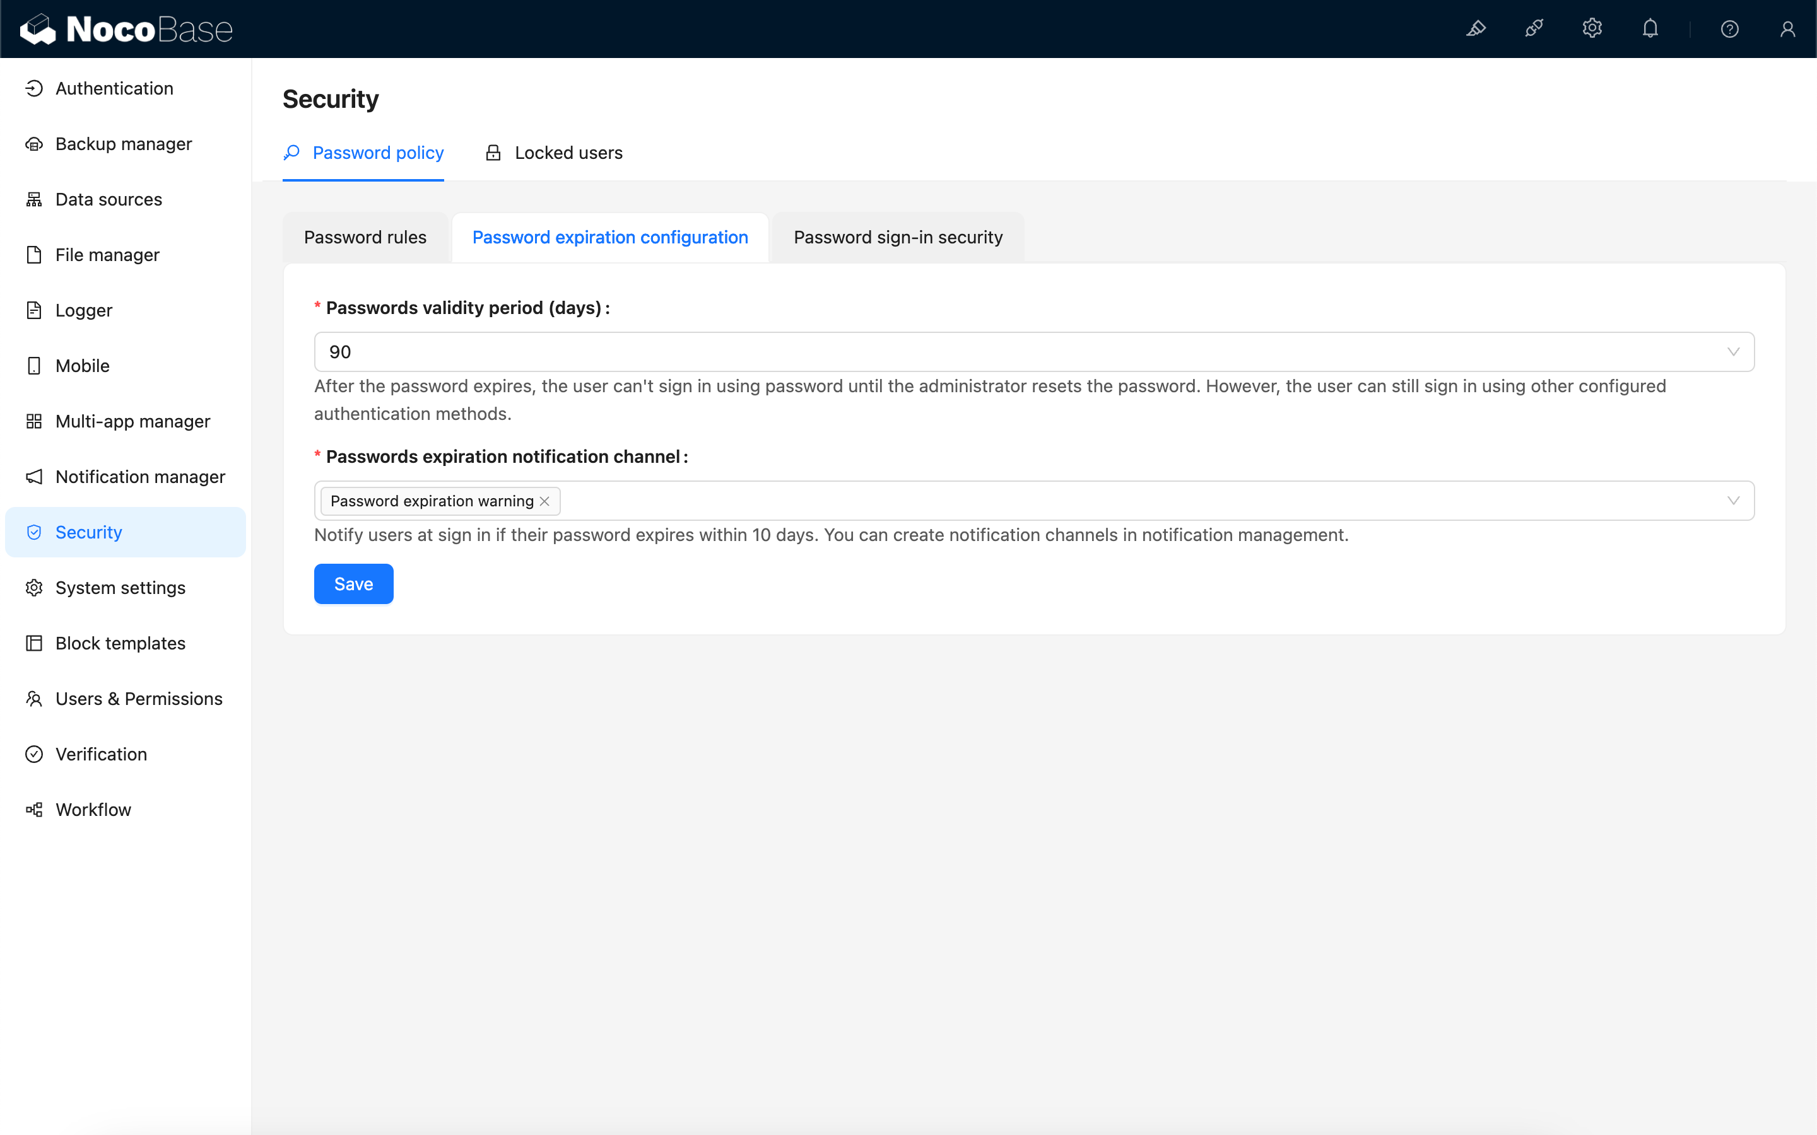1817x1135 pixels.
Task: Switch to the Locked users tab
Action: (554, 153)
